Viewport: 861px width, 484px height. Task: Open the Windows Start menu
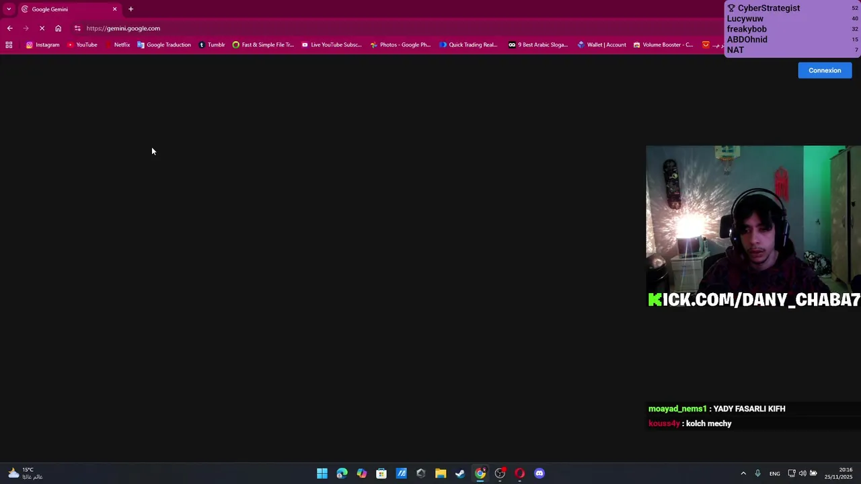322,473
